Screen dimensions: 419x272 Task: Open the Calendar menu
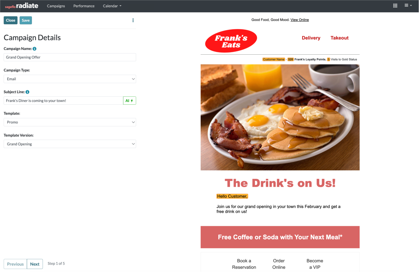point(112,6)
